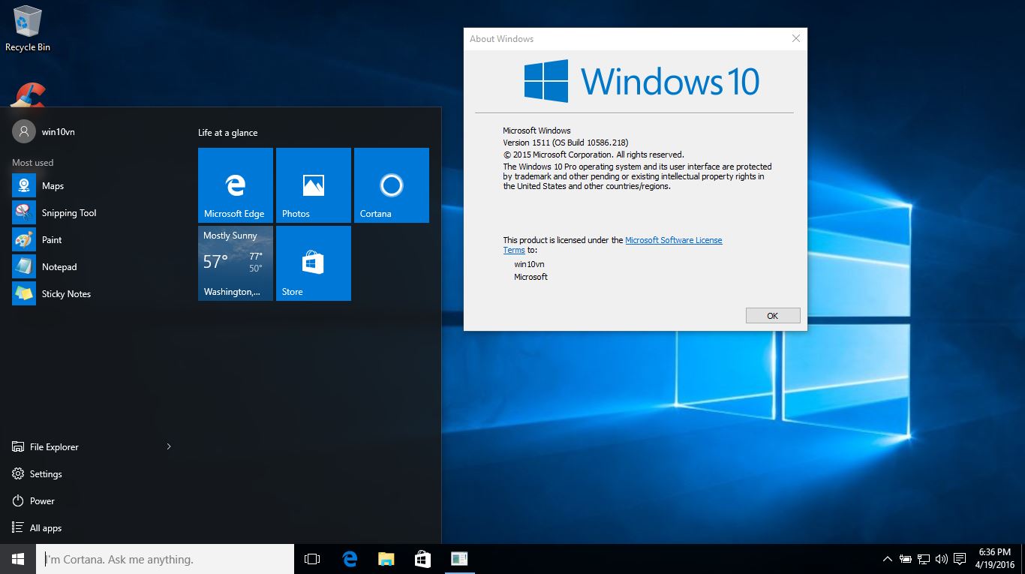Image resolution: width=1025 pixels, height=574 pixels.
Task: Click the licensed user name win10vn in dialog
Action: (x=529, y=264)
